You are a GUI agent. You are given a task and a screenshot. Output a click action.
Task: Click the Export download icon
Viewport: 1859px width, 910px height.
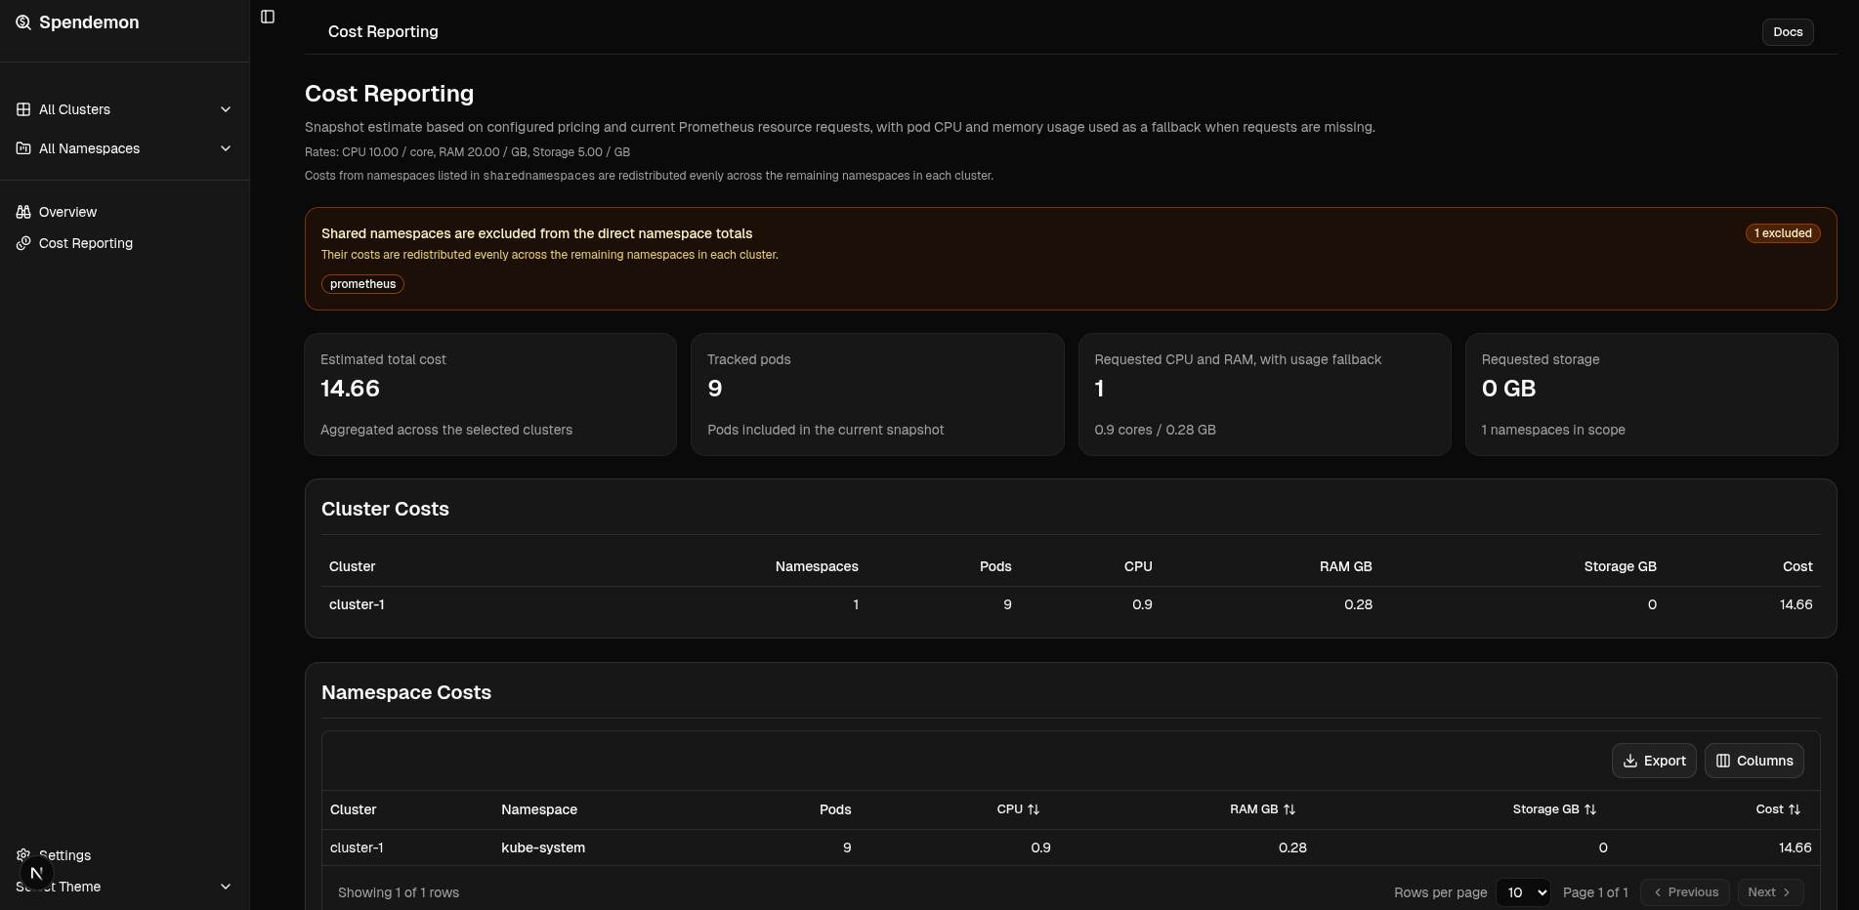[x=1628, y=761]
